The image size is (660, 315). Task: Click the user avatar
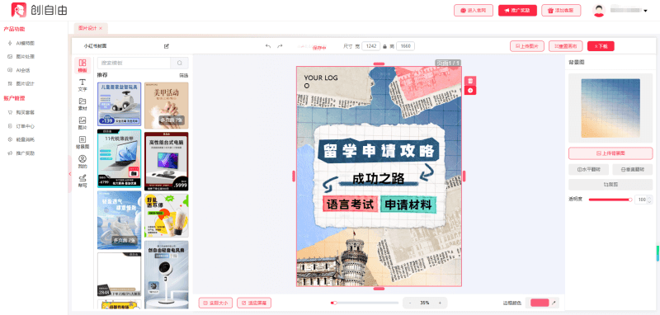click(599, 11)
